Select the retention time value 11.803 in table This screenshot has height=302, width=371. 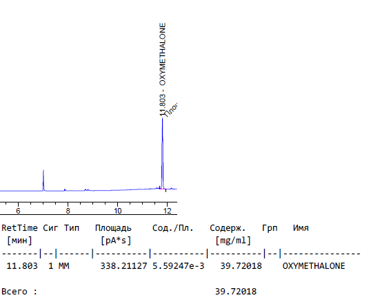22,266
